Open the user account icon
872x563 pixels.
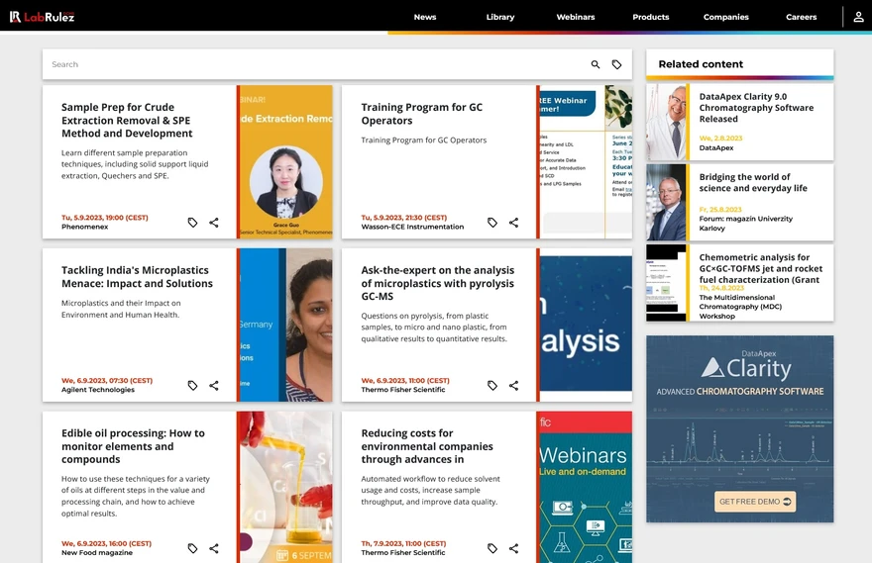[858, 17]
